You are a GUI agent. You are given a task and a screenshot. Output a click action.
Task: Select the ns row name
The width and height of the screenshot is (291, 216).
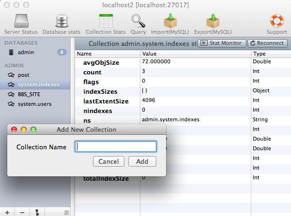[87, 120]
